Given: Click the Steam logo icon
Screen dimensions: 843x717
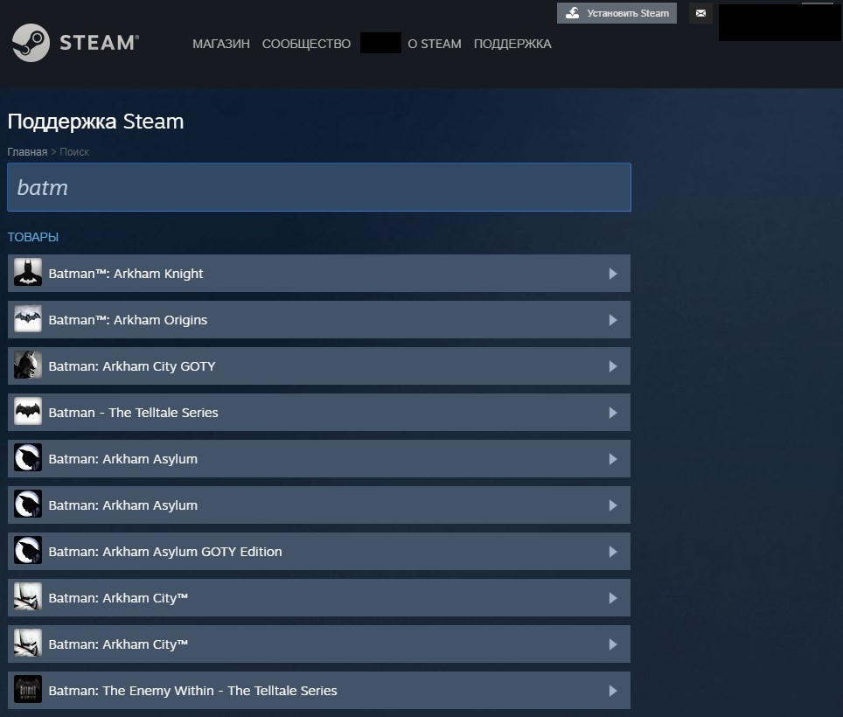Looking at the screenshot, I should (x=31, y=43).
